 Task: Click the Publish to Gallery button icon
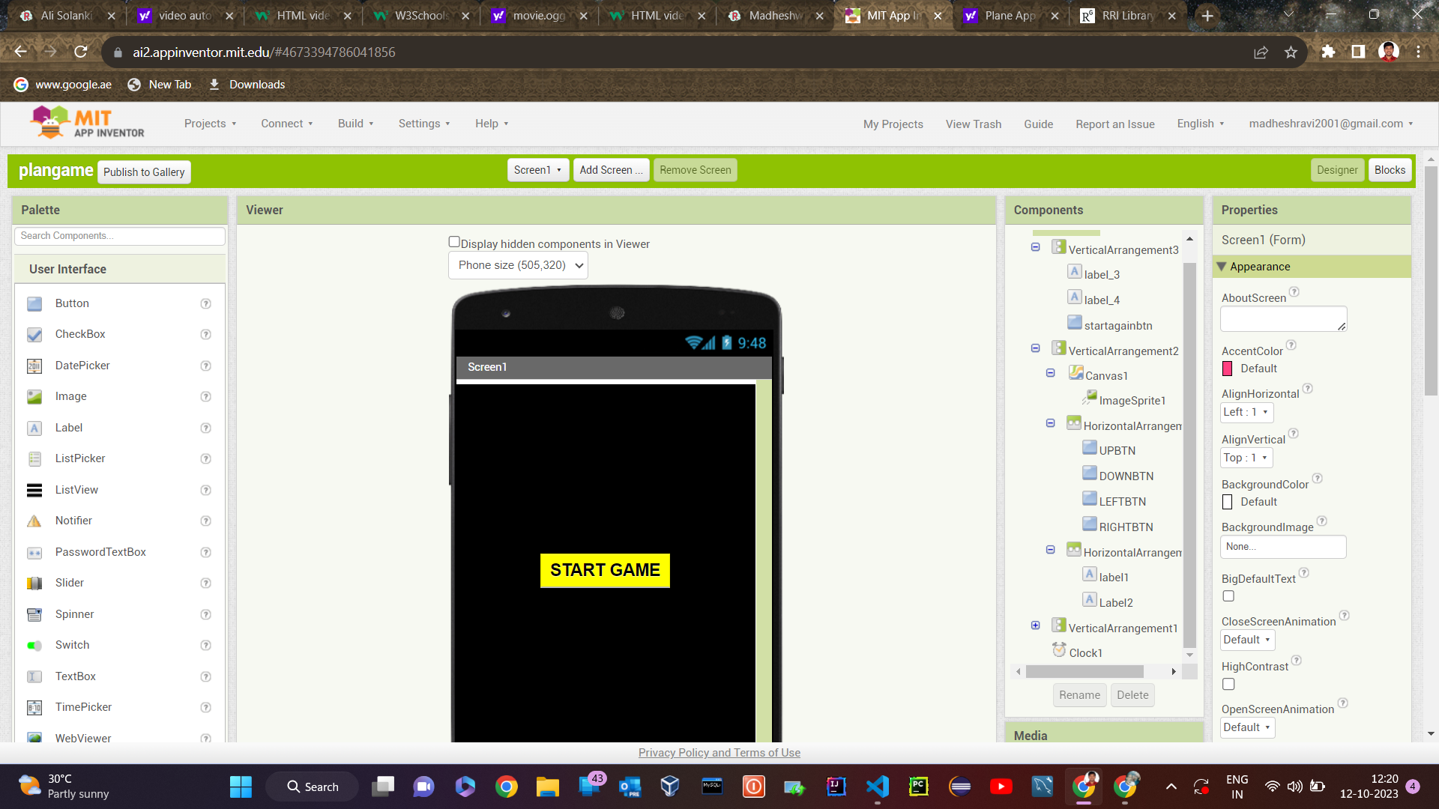click(145, 172)
